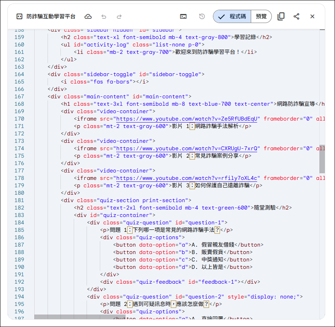Click the horizontal scrollbar thumb at the bottom
Screen dimensions: 335x327
80,317
